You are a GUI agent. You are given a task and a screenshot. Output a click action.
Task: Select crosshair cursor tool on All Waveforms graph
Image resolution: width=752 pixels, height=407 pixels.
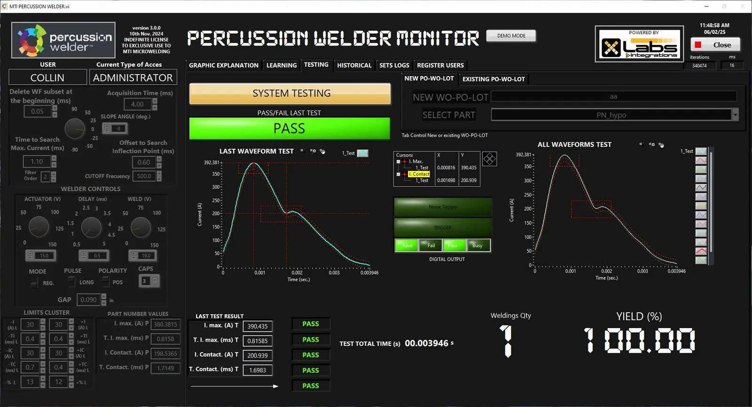pos(642,145)
